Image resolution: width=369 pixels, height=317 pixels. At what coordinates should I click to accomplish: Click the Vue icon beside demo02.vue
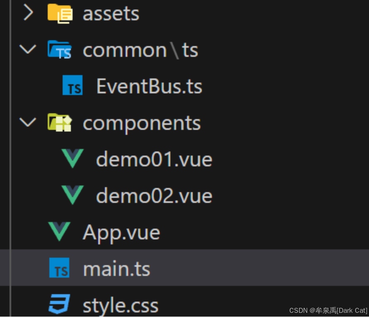73,195
